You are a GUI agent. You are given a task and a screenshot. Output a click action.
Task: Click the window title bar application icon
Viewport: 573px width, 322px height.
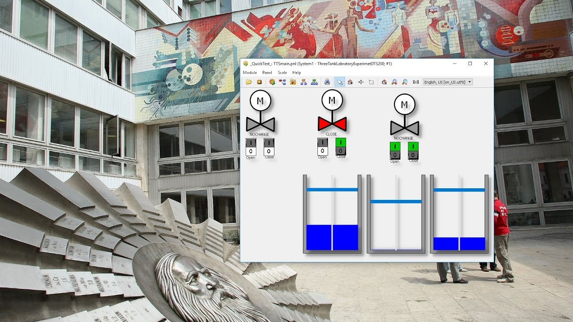tap(246, 64)
